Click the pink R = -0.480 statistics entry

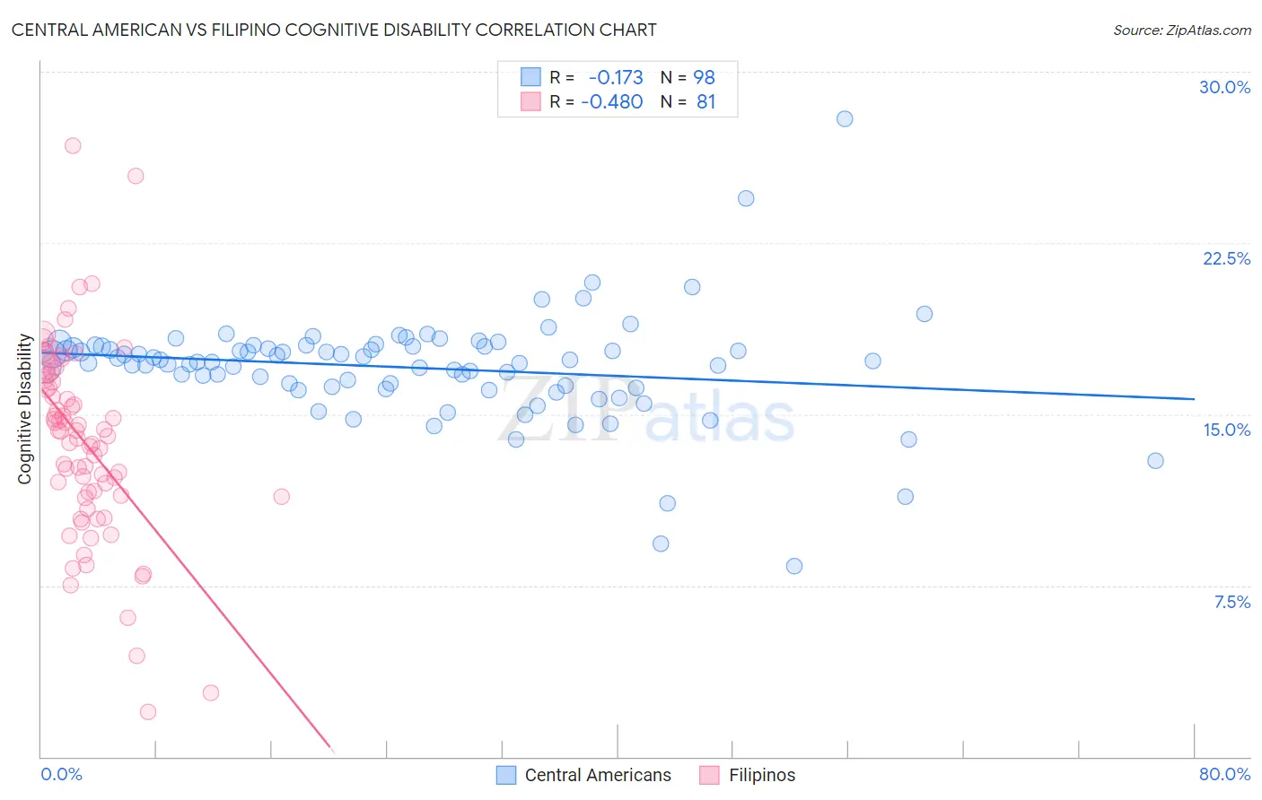(x=618, y=101)
